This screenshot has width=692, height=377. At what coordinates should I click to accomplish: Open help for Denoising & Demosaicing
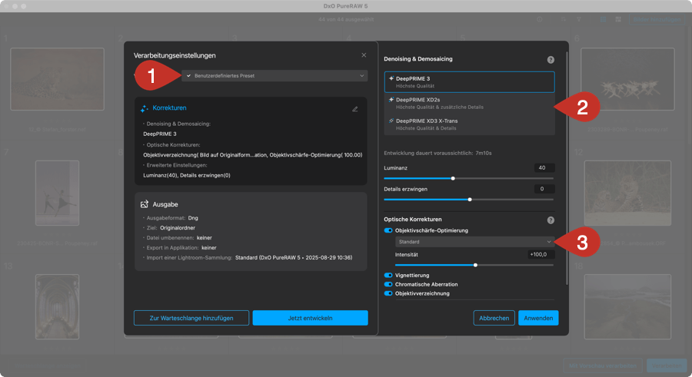pos(551,60)
